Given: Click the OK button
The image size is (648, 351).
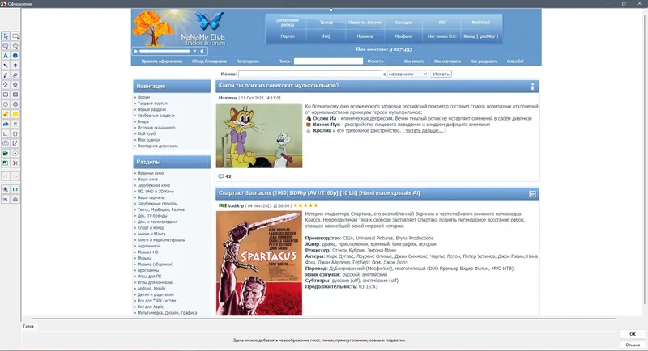Looking at the screenshot, I should [633, 334].
